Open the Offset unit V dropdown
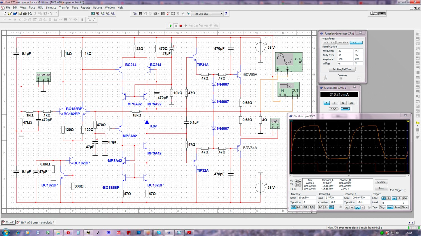Screen dimensions: 421x236 click(x=358, y=63)
